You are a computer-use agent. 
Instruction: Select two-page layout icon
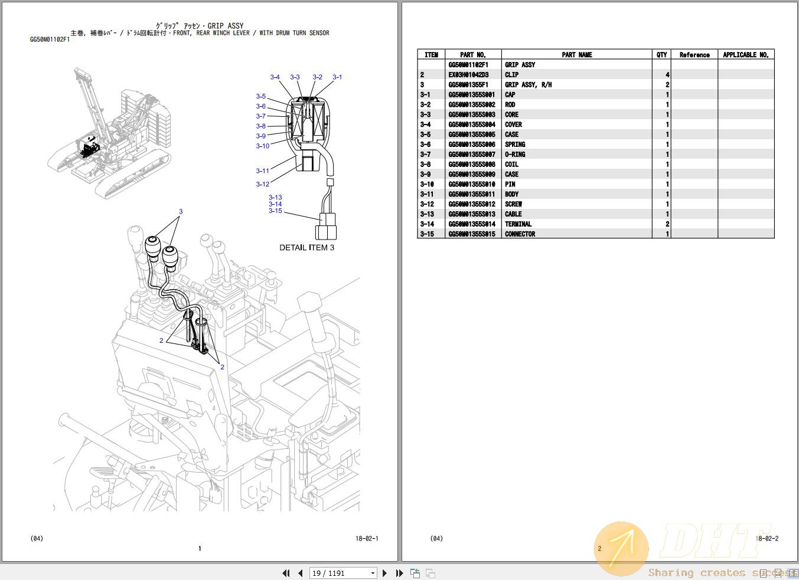[793, 573]
